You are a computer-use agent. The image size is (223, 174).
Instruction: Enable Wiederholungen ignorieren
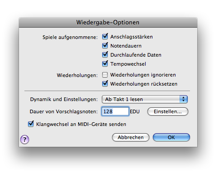(105, 75)
